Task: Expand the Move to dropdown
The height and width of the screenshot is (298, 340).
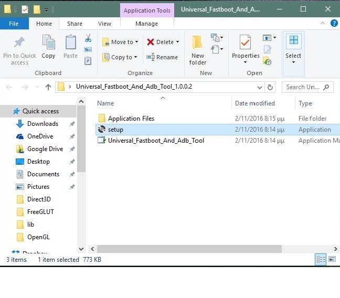Action: click(x=137, y=42)
